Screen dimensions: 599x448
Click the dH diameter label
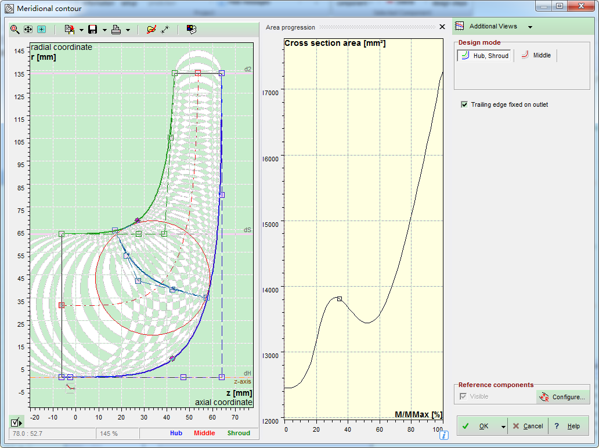pyautogui.click(x=247, y=373)
